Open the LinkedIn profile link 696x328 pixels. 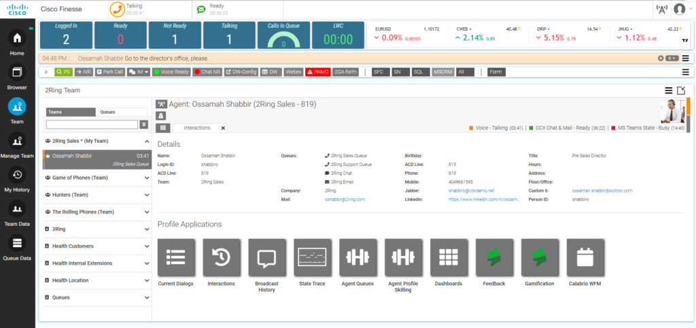(x=484, y=199)
